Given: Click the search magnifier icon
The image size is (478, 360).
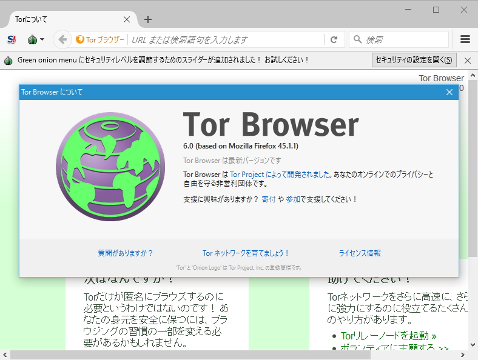Looking at the screenshot, I should [x=357, y=39].
